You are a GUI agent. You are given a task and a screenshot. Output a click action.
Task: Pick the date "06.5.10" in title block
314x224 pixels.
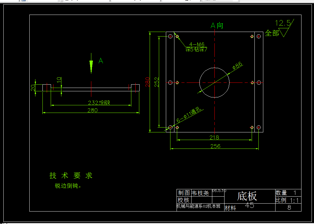pyautogui.click(x=219, y=191)
